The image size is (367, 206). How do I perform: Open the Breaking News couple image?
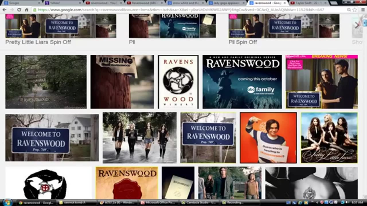coord(322,82)
